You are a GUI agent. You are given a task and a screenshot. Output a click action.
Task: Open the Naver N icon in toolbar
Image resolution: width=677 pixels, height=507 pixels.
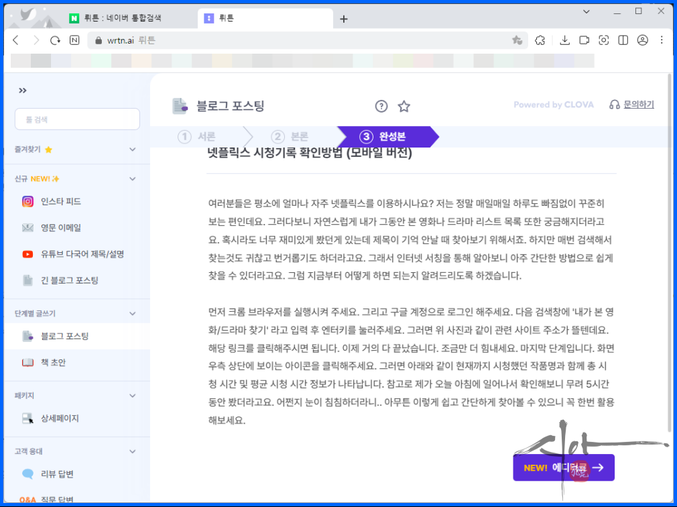click(x=74, y=40)
